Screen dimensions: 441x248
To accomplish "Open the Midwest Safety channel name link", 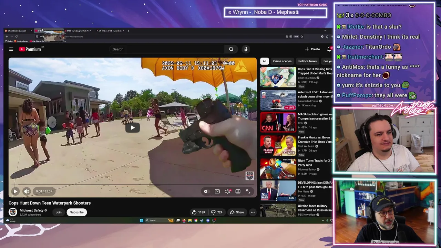I will coord(32,210).
